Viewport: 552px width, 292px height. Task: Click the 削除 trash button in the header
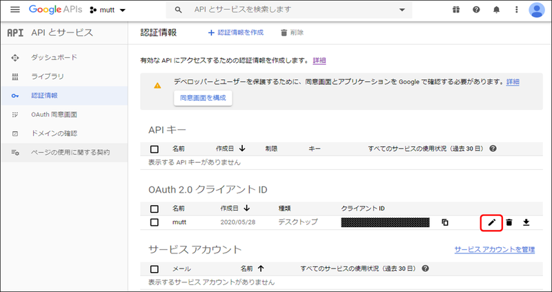click(292, 32)
